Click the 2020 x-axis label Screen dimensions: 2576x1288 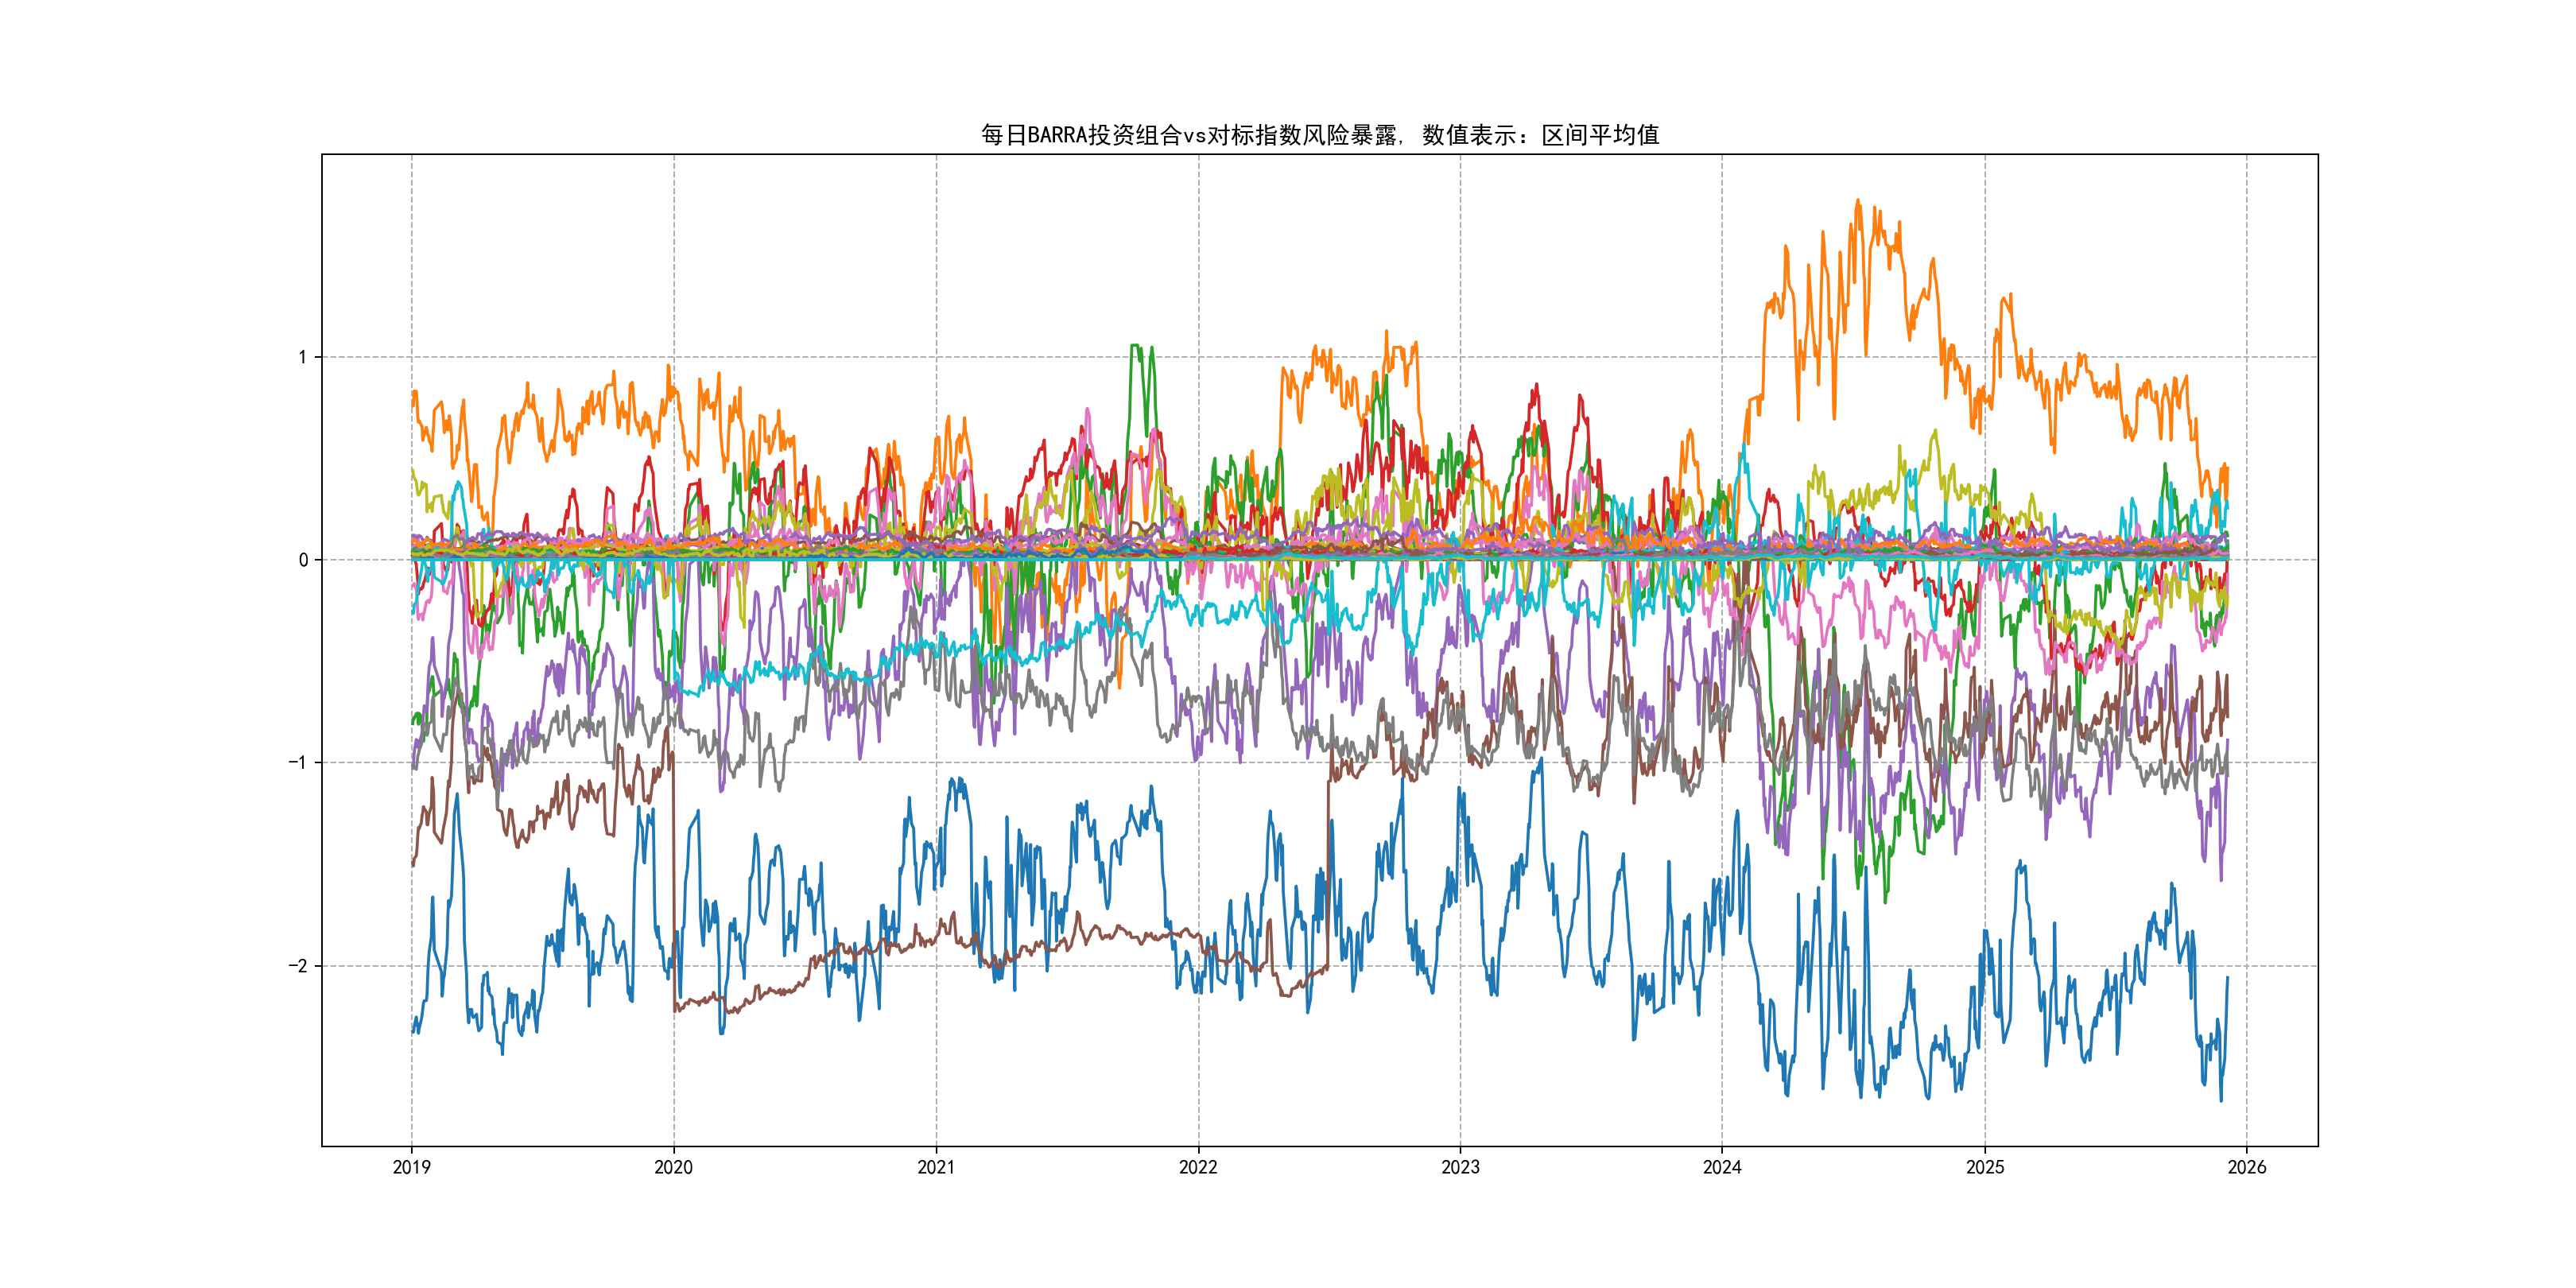point(673,1167)
